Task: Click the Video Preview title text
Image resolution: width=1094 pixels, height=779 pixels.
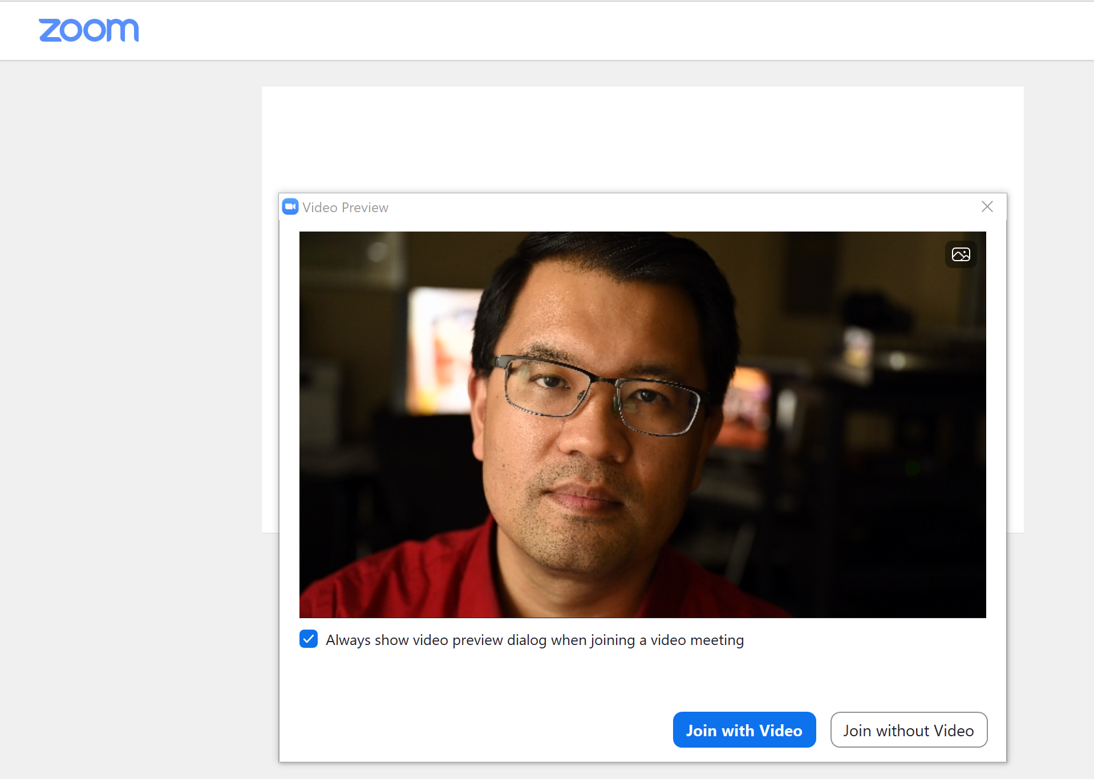Action: point(345,208)
